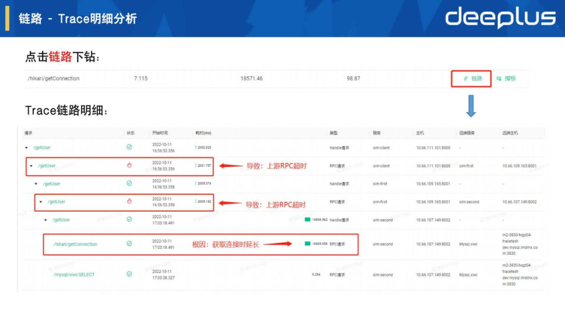Click the blue downward arrow indicator
Screen dimensions: 565x318
point(470,107)
